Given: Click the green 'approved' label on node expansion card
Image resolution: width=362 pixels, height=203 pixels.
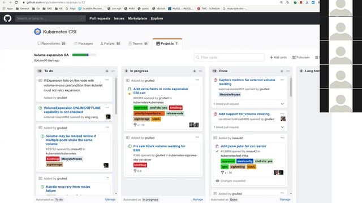Looking at the screenshot, I should point(141,108).
